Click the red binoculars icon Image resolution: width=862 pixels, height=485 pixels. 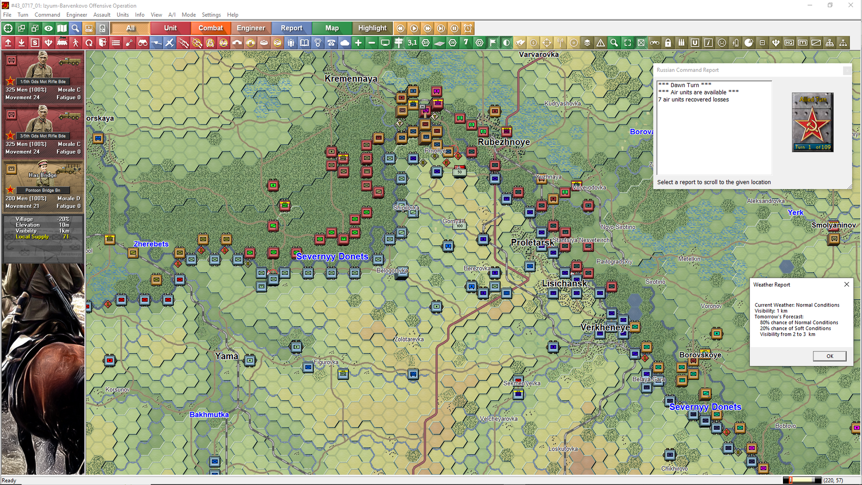pyautogui.click(x=143, y=43)
